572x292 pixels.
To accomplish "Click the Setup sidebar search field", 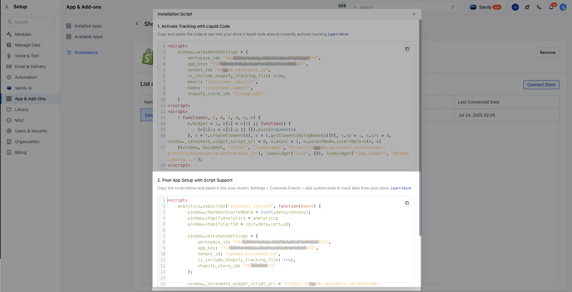I will (x=30, y=22).
